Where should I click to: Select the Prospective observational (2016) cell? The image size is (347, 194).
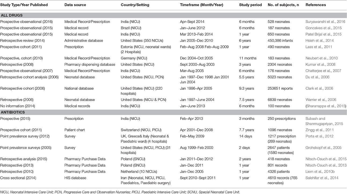[27, 22]
